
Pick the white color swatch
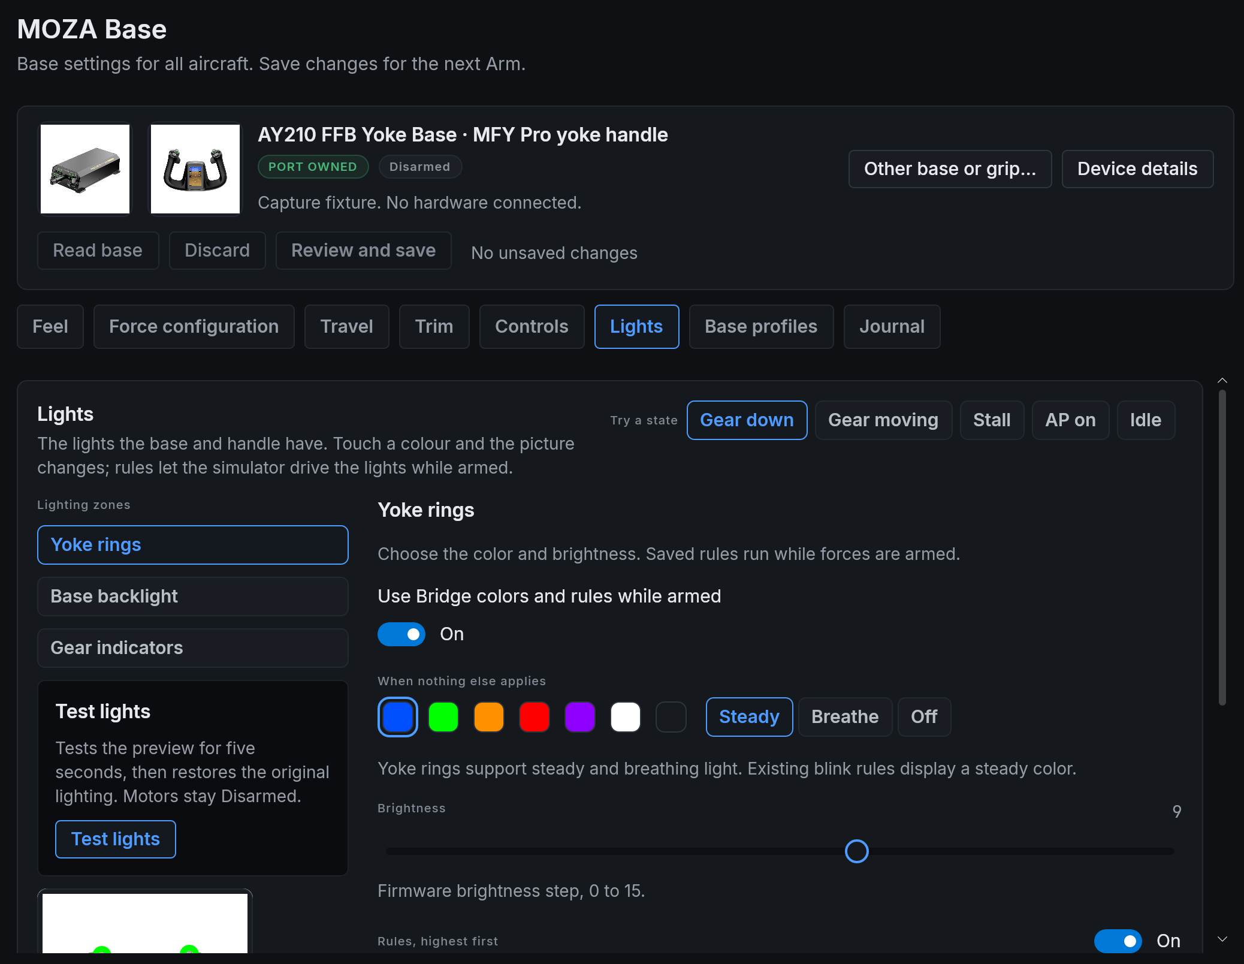coord(626,717)
